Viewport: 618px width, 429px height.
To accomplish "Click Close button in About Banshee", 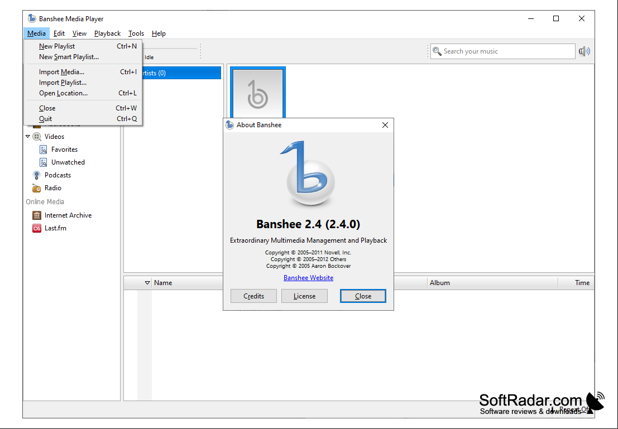I will pos(363,296).
